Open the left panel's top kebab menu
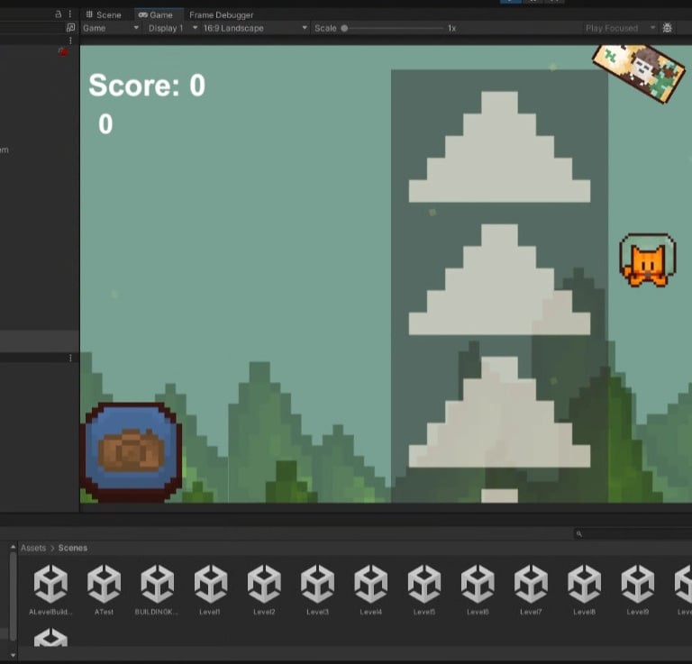This screenshot has height=664, width=692. (70, 14)
